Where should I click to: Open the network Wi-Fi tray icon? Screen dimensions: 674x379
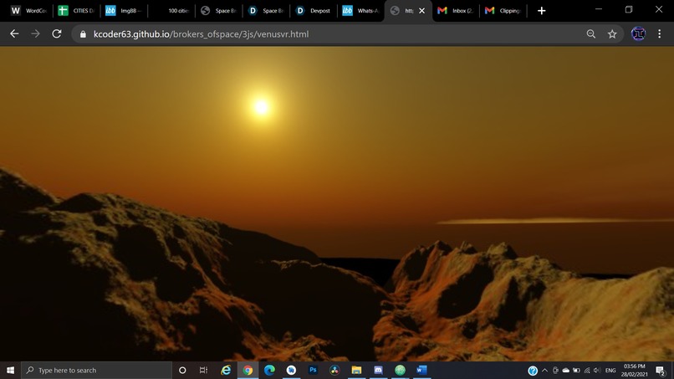click(x=587, y=371)
